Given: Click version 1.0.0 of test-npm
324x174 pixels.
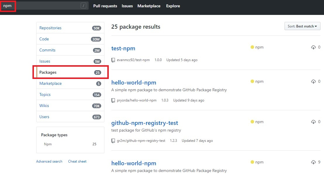Looking at the screenshot, I should (x=158, y=60).
